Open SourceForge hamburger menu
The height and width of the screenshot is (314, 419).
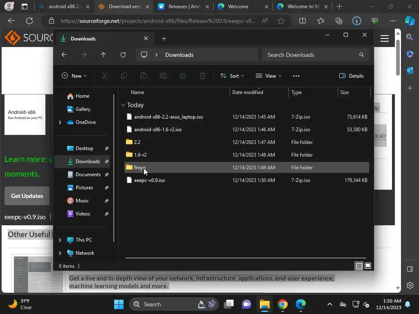pyautogui.click(x=385, y=38)
